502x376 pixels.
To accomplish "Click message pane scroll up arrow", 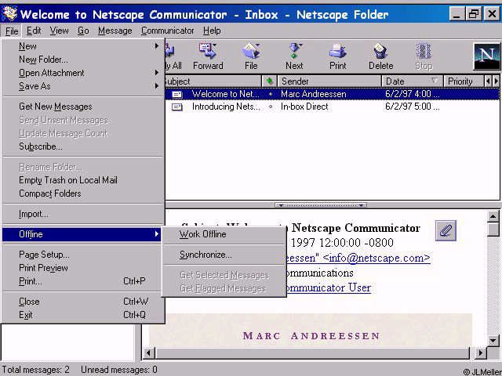I will 493,216.
